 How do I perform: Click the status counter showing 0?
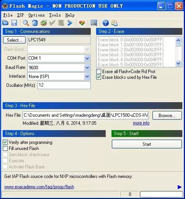point(130,194)
